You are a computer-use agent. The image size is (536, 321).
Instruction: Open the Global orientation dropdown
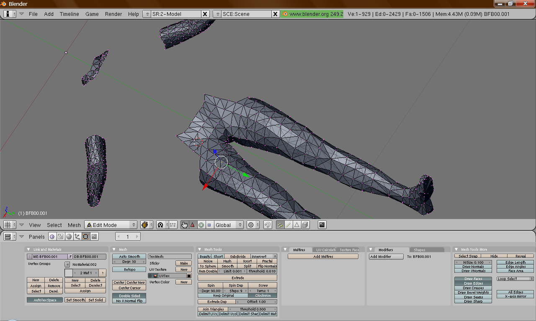pyautogui.click(x=228, y=225)
